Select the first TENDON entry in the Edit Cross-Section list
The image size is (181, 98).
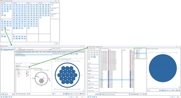[x=7, y=50]
